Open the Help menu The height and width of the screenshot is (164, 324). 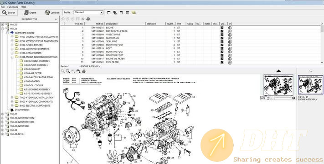(x=23, y=7)
